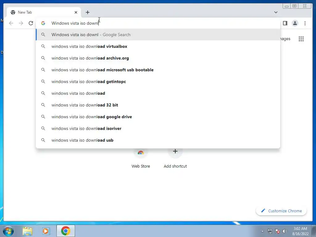This screenshot has width=316, height=237.
Task: Click search icon beside the isoriver suggestion
Action: click(x=43, y=128)
